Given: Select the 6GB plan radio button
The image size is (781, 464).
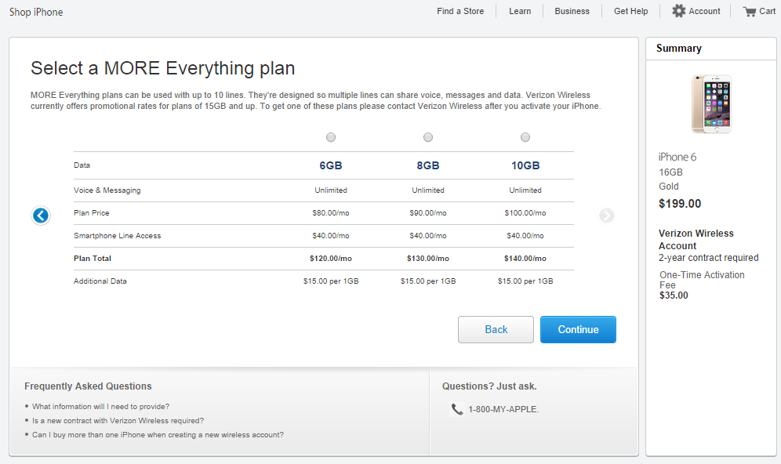Looking at the screenshot, I should (x=331, y=137).
